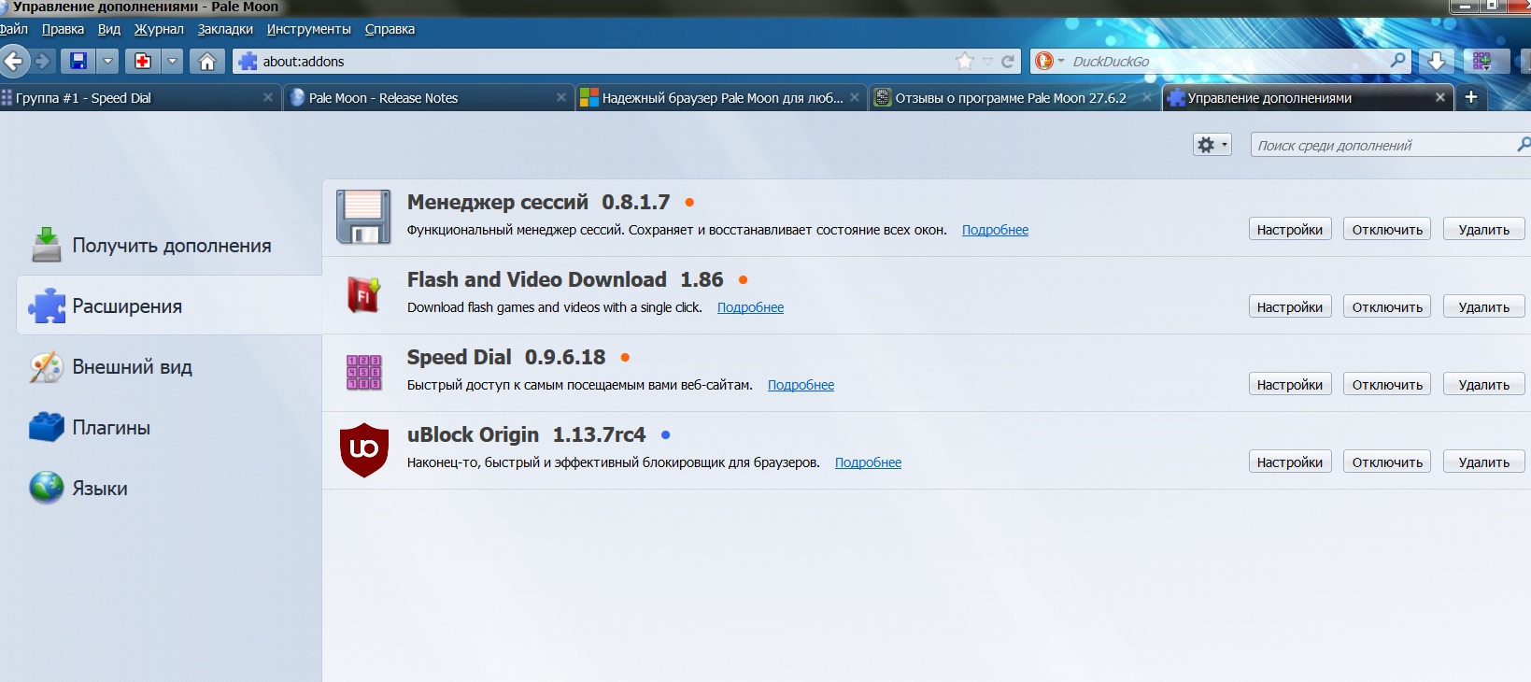This screenshot has width=1531, height=682.
Task: Switch to Pale Moon - Release Notes tab
Action: [428, 97]
